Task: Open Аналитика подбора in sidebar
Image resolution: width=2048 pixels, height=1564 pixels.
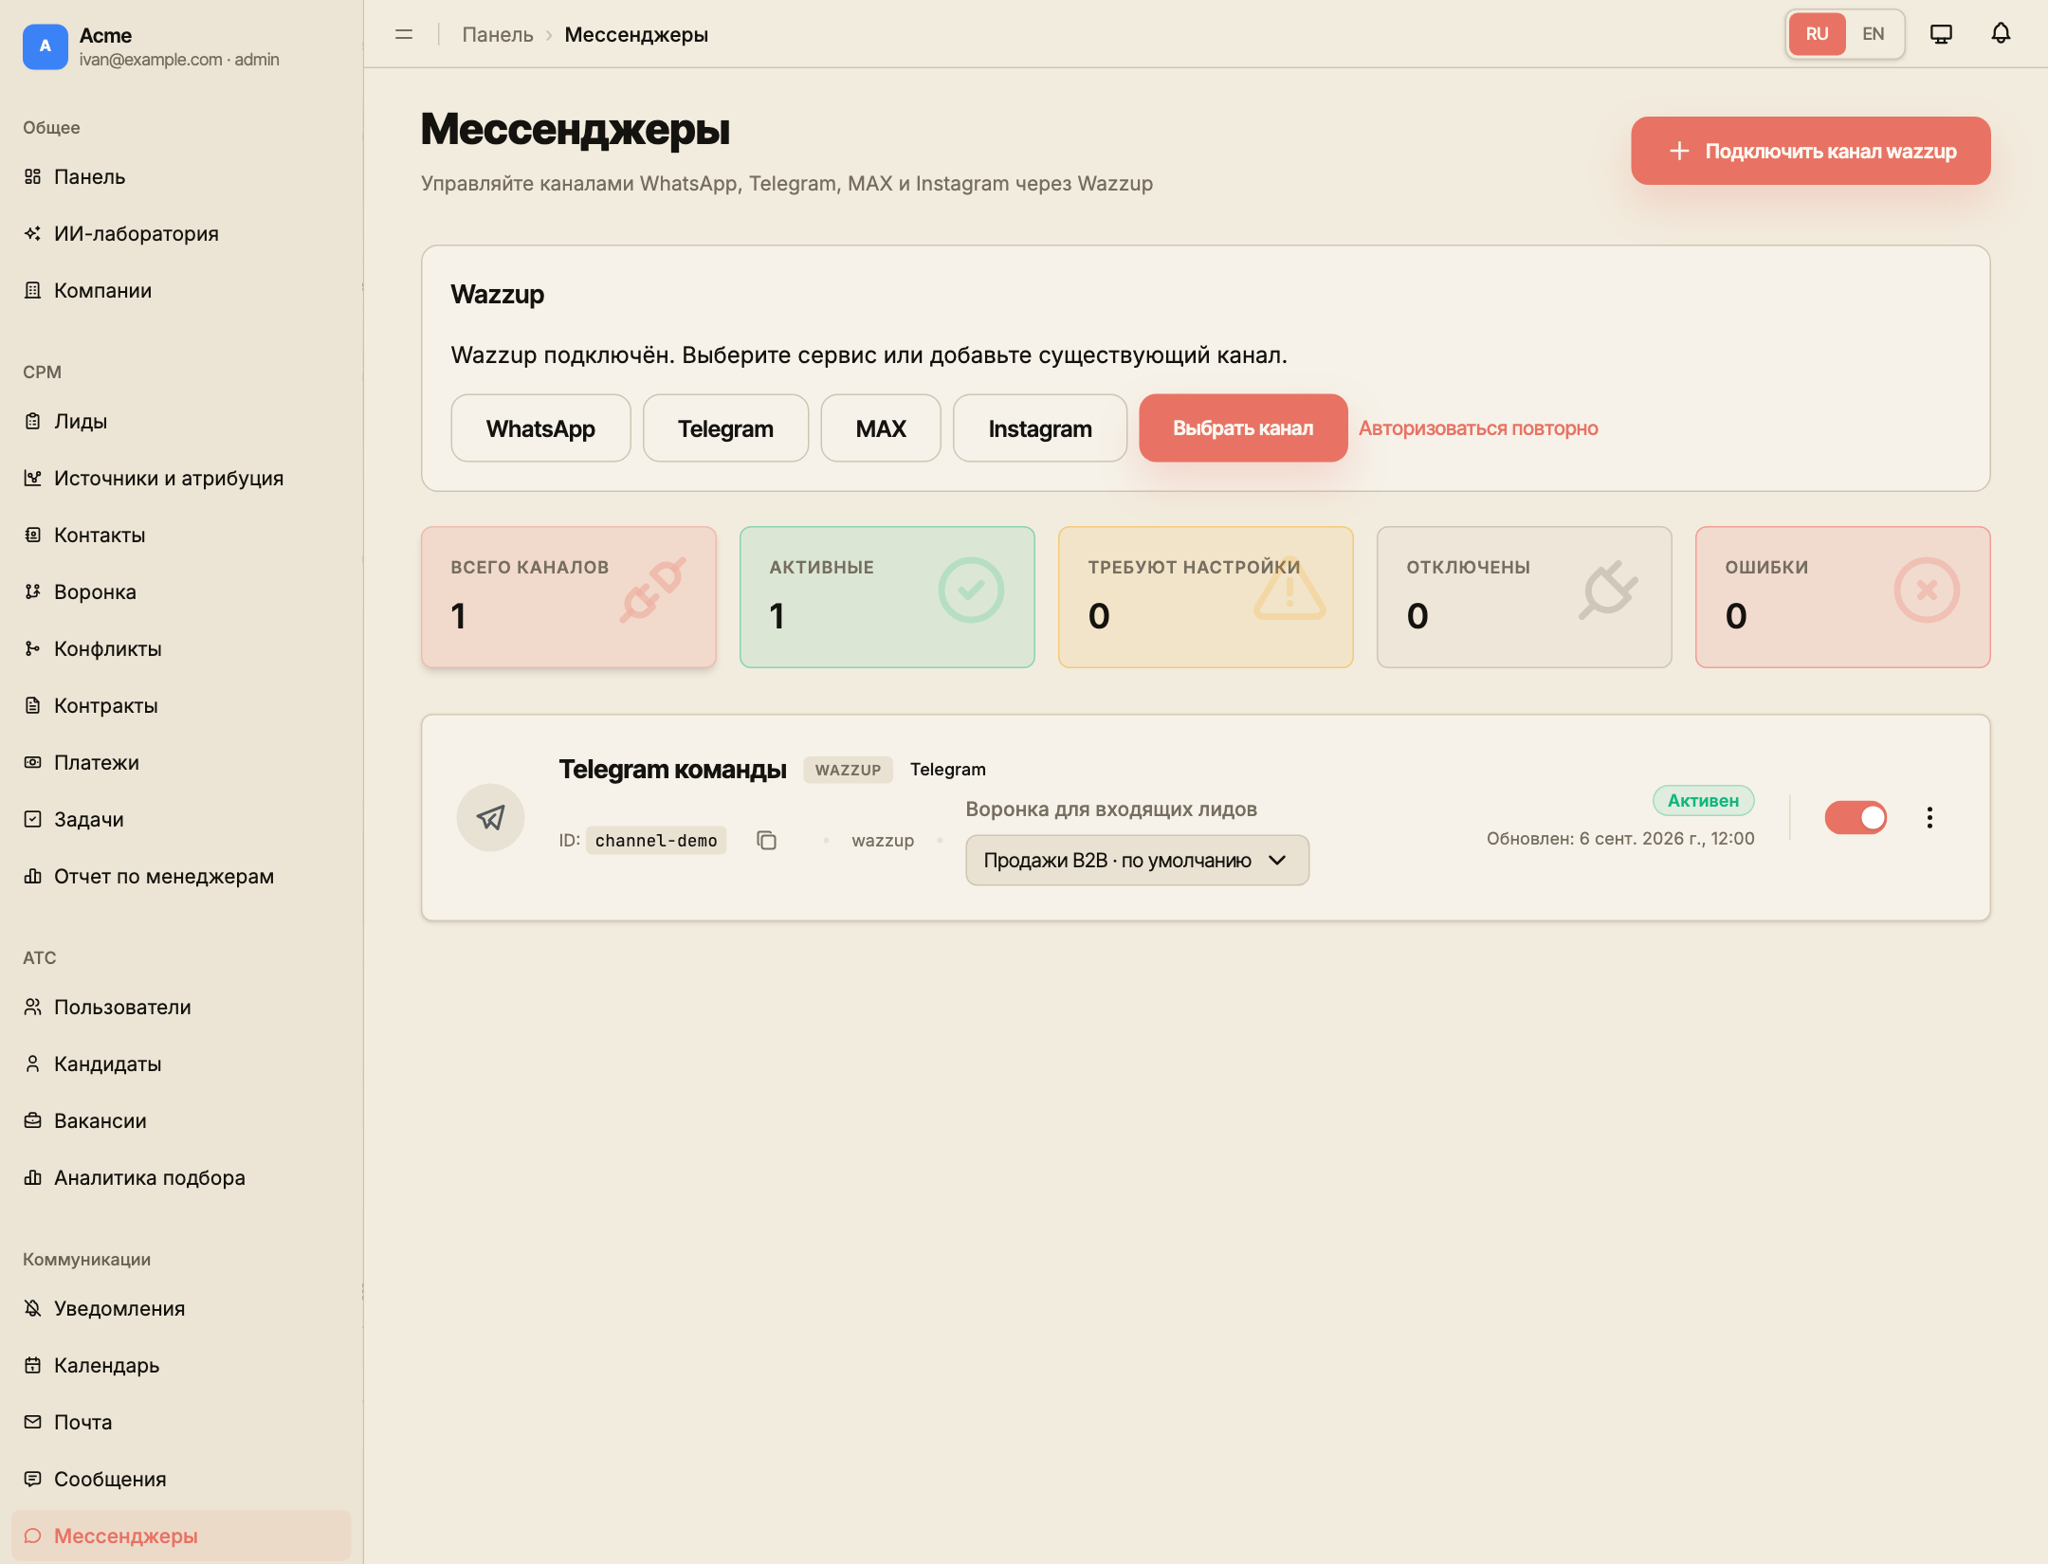Action: click(x=181, y=1177)
